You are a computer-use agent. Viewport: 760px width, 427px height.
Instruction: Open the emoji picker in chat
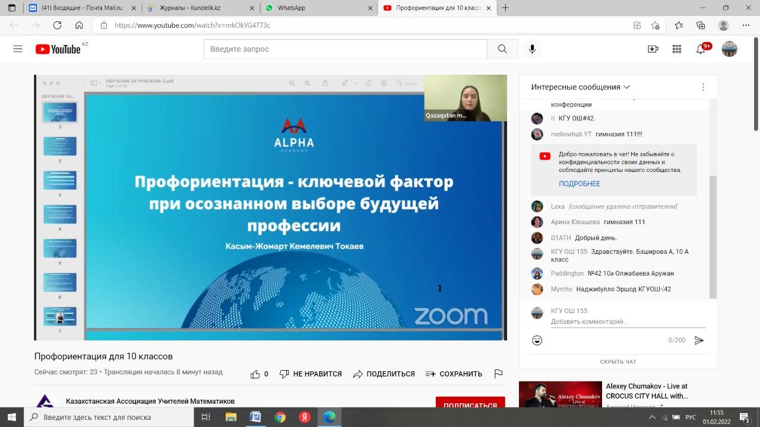pos(537,340)
